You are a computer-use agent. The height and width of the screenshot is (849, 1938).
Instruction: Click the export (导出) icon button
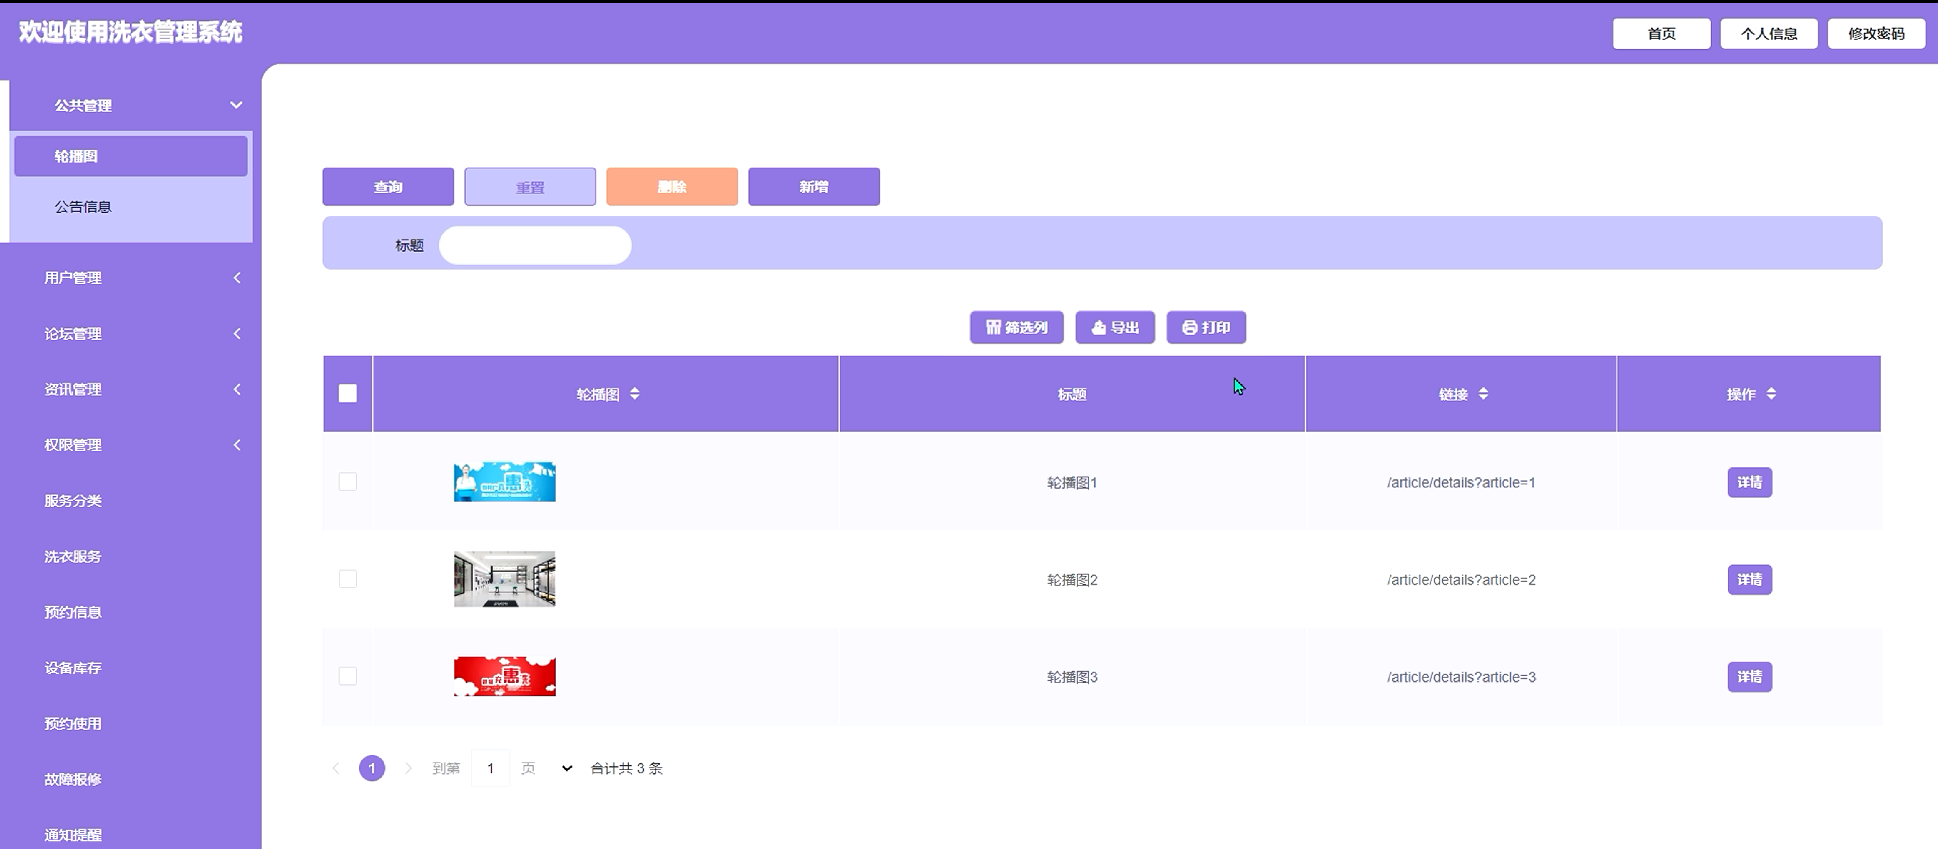[1114, 327]
